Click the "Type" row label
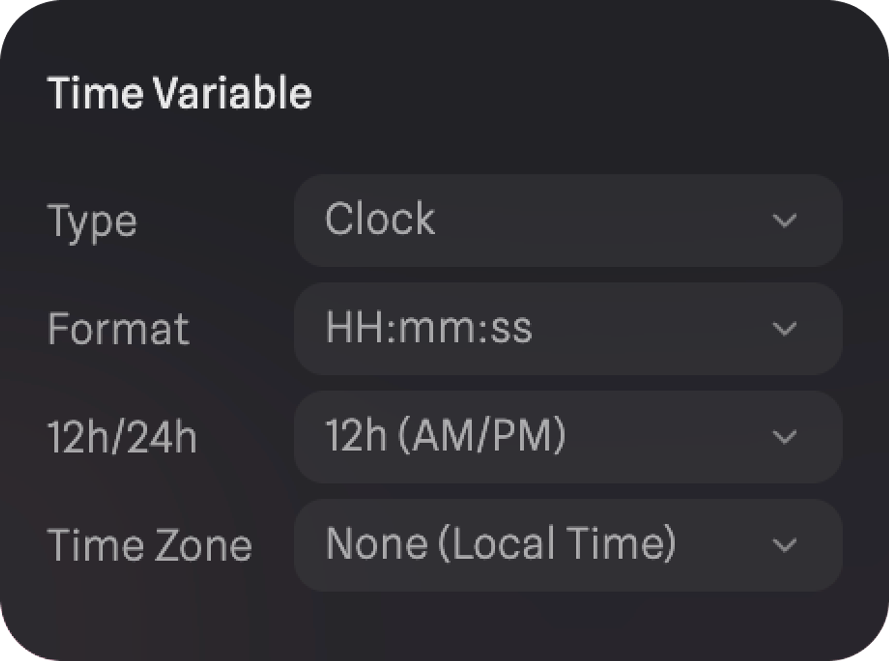Image resolution: width=889 pixels, height=661 pixels. coord(92,221)
